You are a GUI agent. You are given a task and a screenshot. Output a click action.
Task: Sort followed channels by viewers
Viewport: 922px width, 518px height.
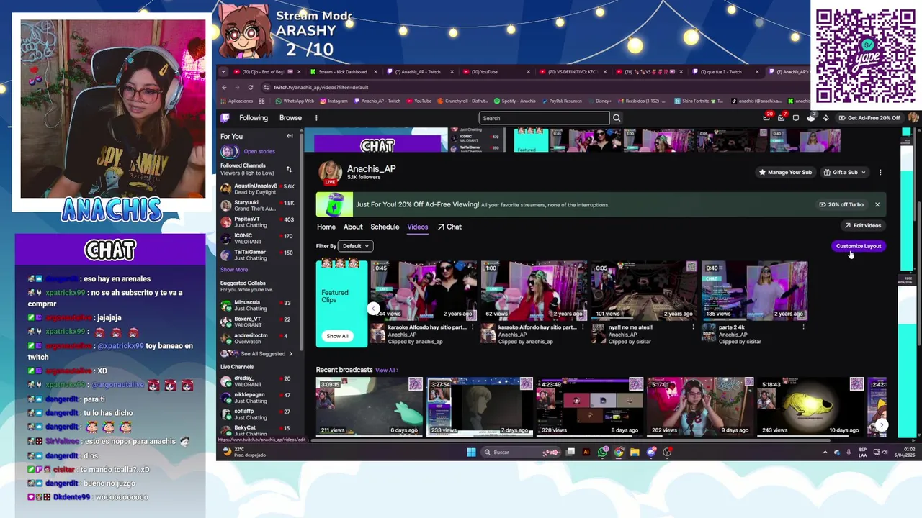tap(289, 169)
